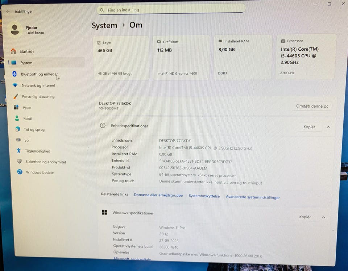Viewport: 348px width, 271px height.
Task: Collapse the Enhedsspecifikationer section chevron
Action: [x=328, y=127]
